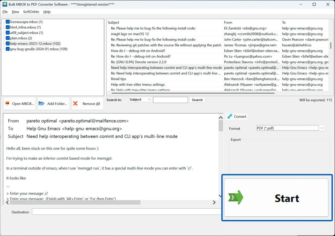
Task: Open the View menu
Action: [15, 12]
